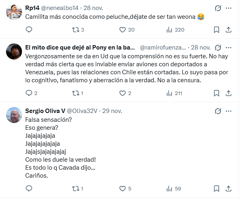This screenshot has height=200, width=246.
Task: Open Sergio Oliva V's profile name link
Action: (x=43, y=111)
